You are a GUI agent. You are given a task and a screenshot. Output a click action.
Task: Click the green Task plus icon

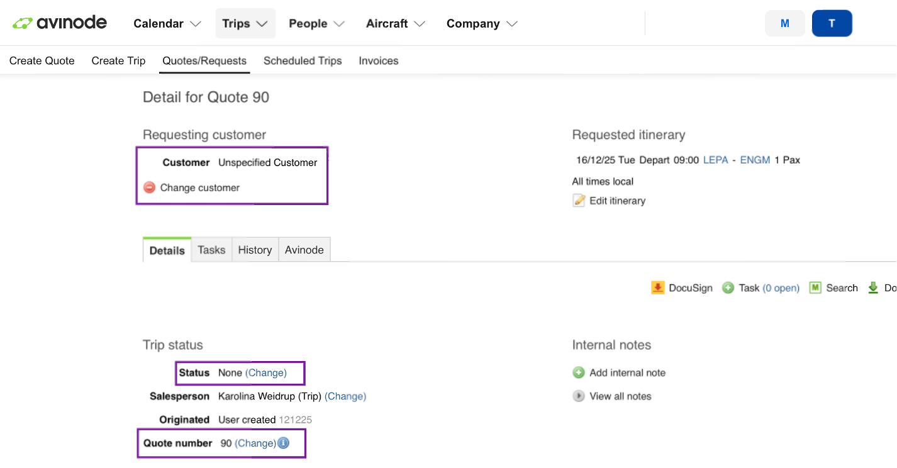pyautogui.click(x=728, y=287)
